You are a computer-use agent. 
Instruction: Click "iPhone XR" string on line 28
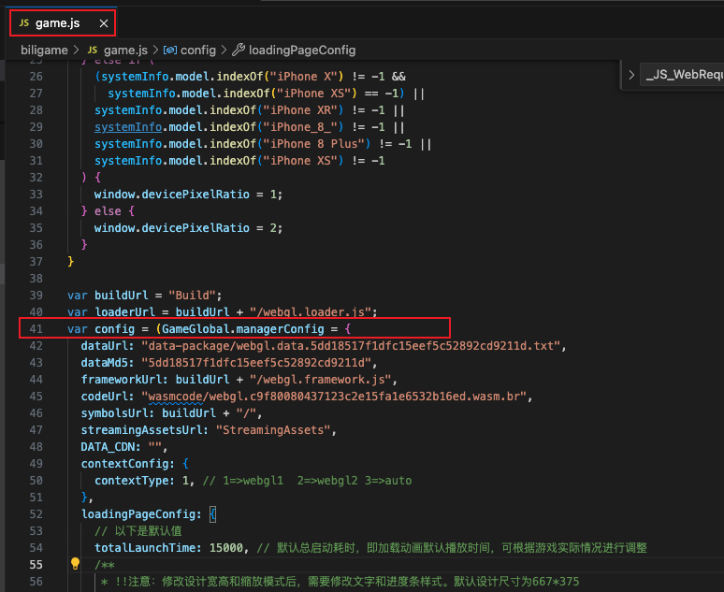tap(303, 110)
